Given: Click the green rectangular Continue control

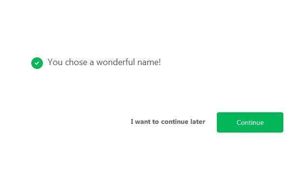Looking at the screenshot, I should click(250, 122).
